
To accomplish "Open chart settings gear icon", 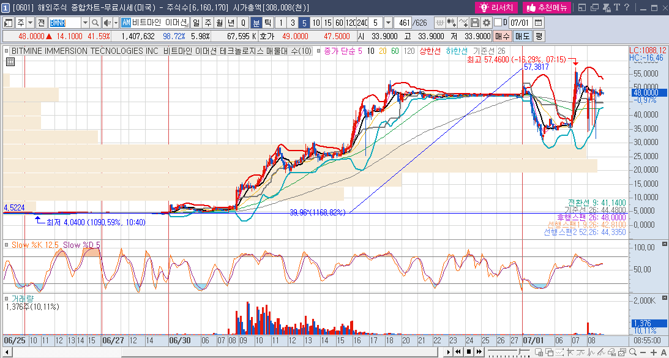I will coord(485,23).
